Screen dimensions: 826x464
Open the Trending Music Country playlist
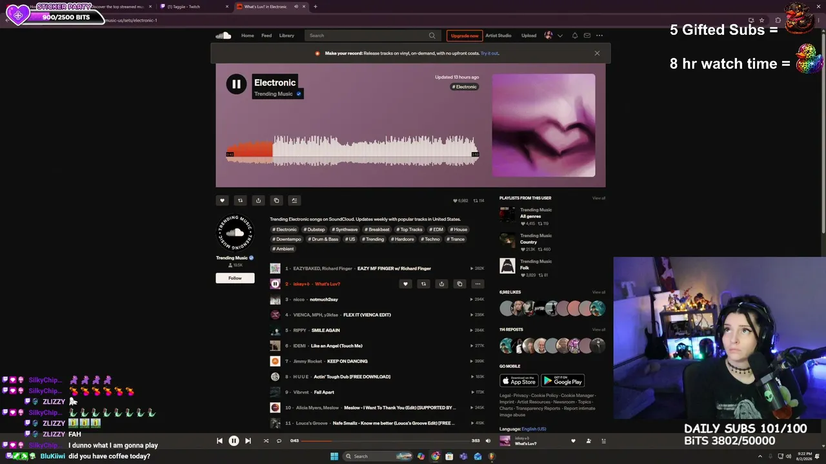529,242
